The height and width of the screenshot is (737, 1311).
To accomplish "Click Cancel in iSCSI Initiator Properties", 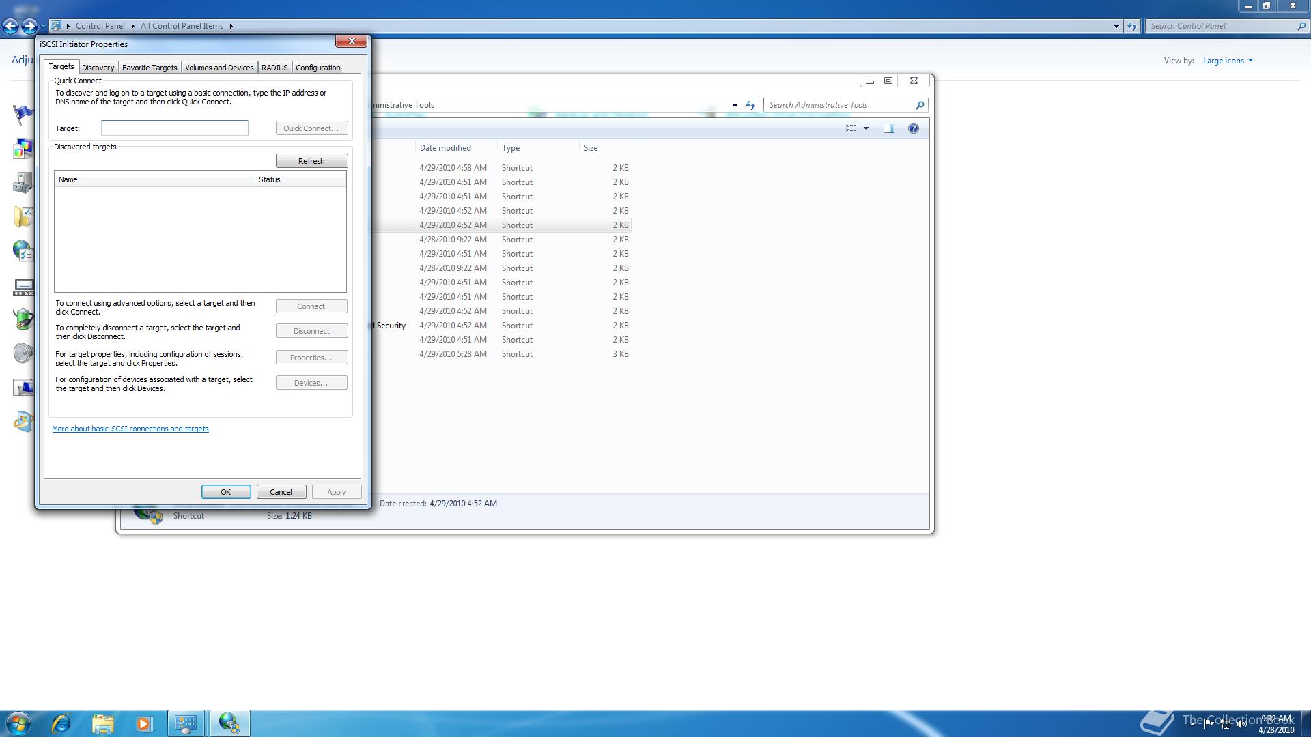I will [281, 492].
